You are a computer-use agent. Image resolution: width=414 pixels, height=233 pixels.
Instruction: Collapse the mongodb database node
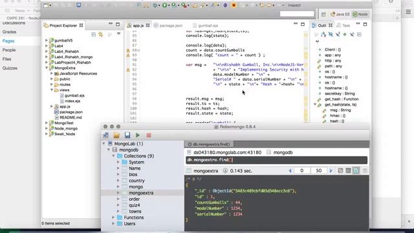(x=109, y=150)
